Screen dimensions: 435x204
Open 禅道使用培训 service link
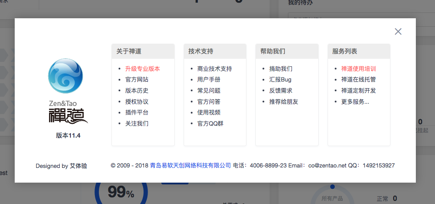point(358,69)
